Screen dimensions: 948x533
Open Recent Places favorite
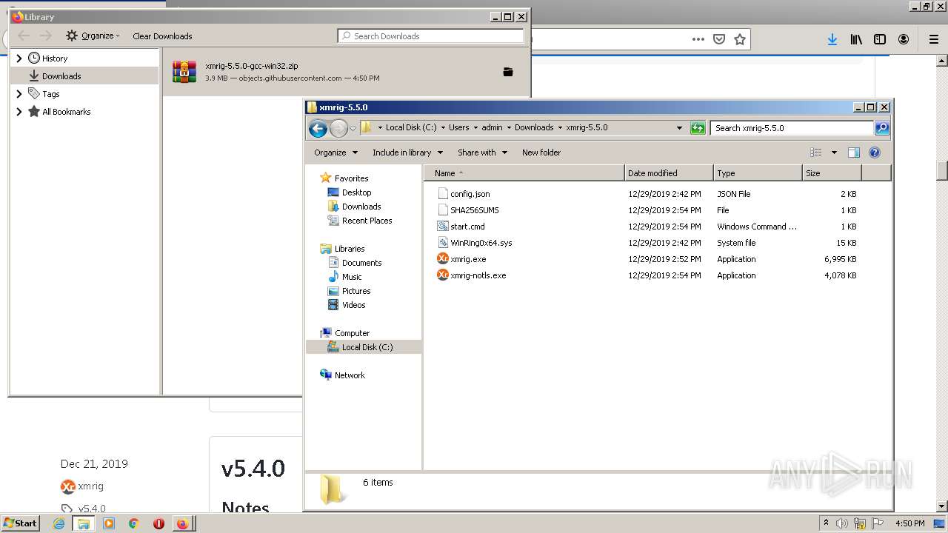point(367,221)
